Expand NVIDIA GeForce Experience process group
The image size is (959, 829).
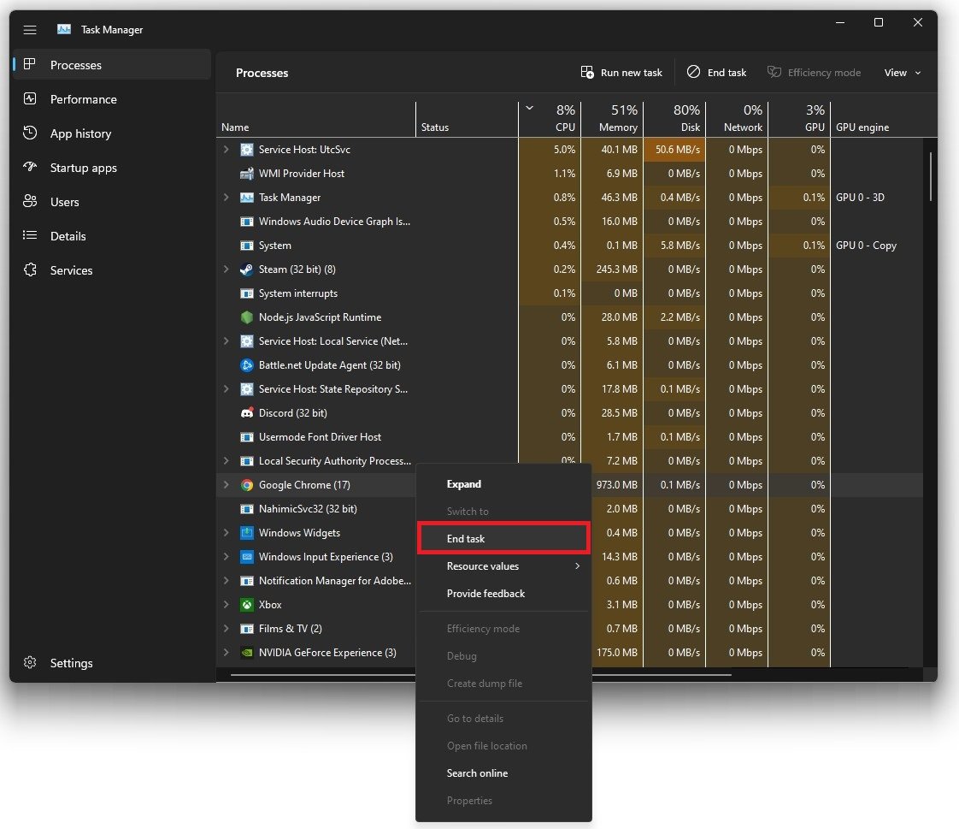pyautogui.click(x=227, y=653)
